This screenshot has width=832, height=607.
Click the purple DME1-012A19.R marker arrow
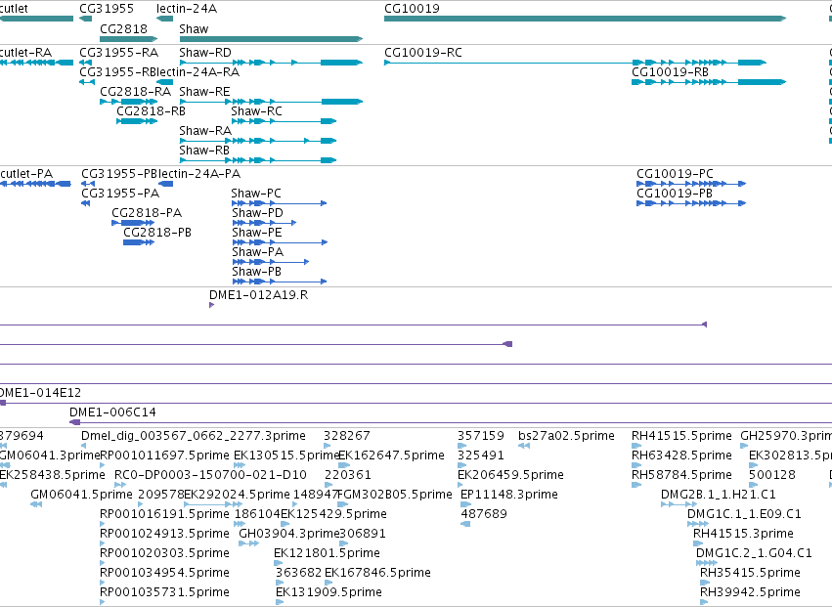pyautogui.click(x=212, y=305)
